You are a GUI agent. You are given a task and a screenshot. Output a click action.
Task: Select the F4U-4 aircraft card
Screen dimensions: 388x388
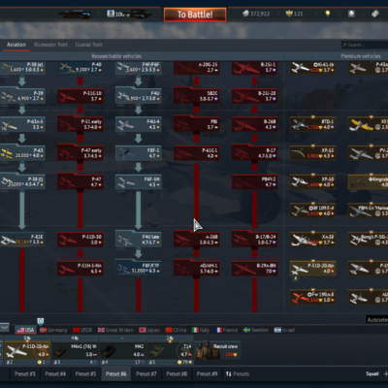(x=139, y=124)
